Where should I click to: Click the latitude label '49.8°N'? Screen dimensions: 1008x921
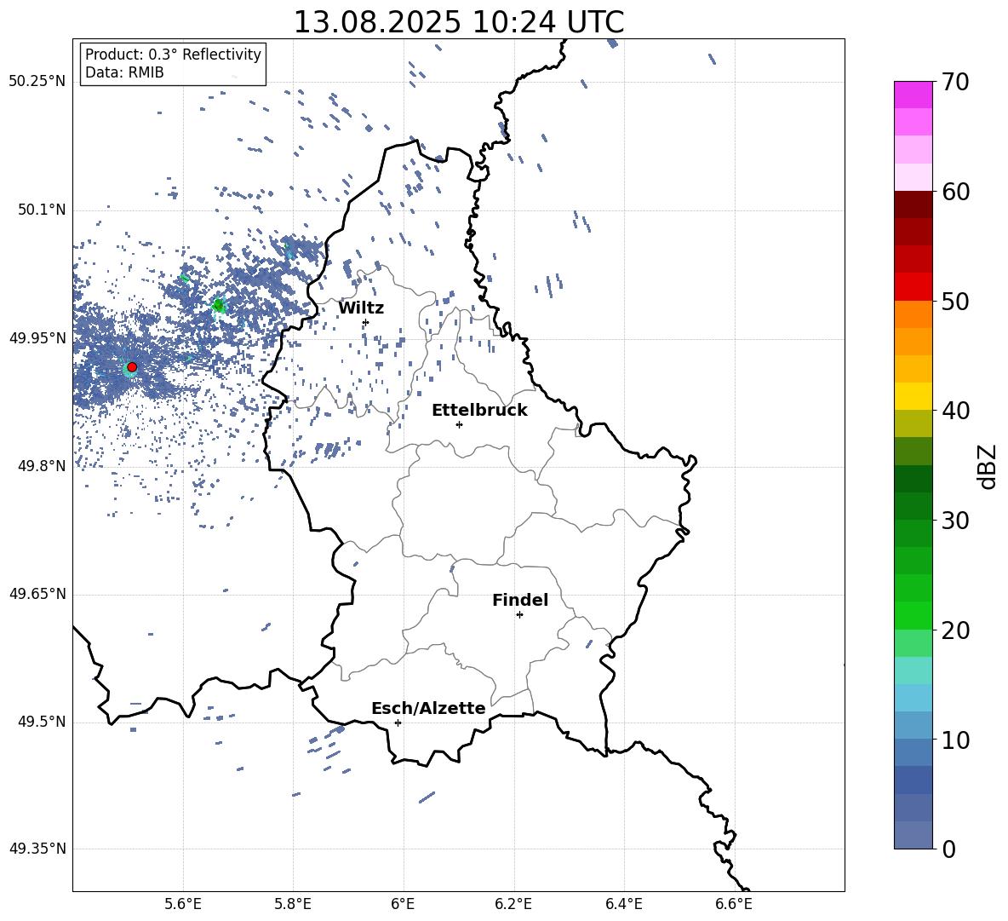click(x=42, y=466)
